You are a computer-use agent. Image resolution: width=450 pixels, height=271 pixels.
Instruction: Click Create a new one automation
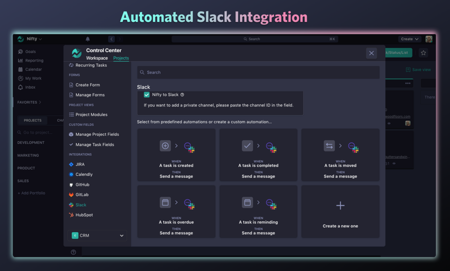(x=340, y=211)
